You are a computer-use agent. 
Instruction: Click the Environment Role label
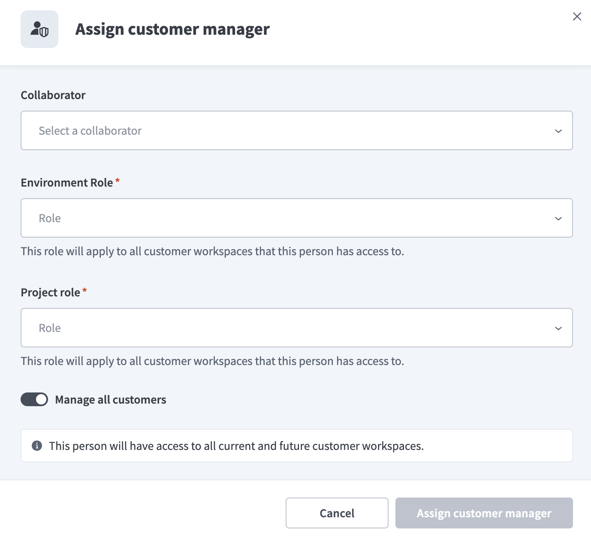coord(67,183)
